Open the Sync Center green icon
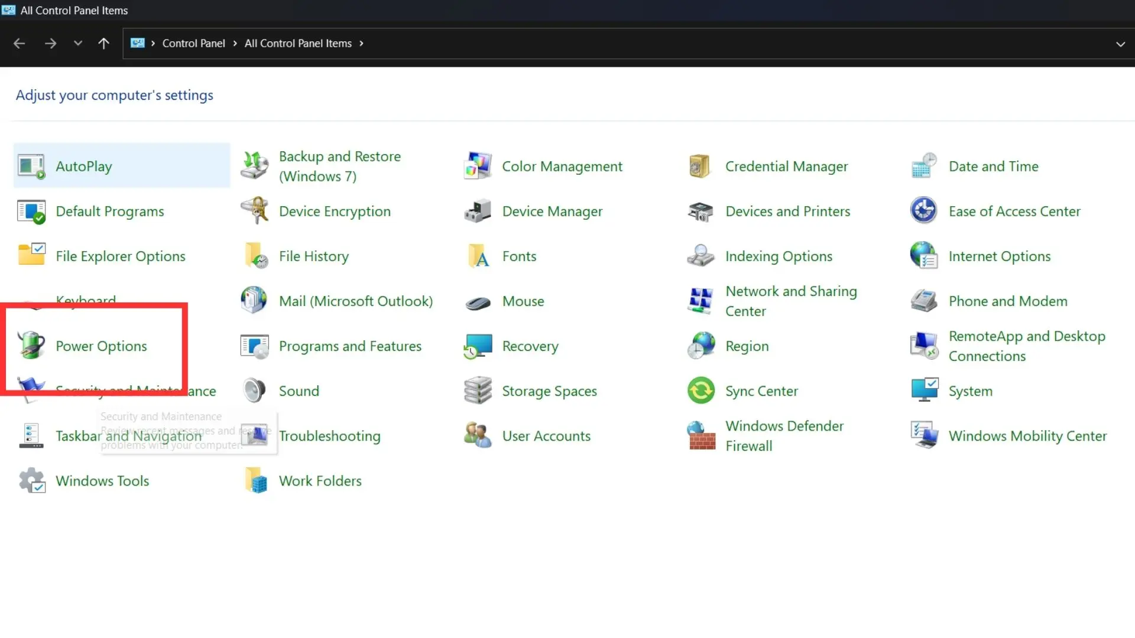 click(x=701, y=390)
